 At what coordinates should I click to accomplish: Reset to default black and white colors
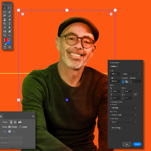[x=5, y=44]
